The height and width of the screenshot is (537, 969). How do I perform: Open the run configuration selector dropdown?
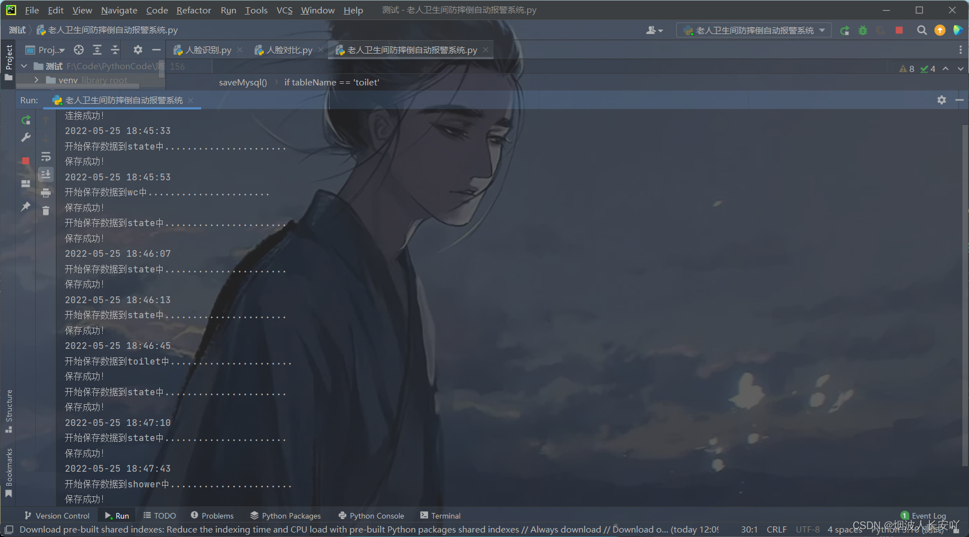(754, 30)
